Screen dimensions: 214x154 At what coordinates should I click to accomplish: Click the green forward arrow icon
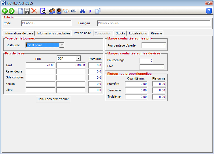click(x=12, y=11)
